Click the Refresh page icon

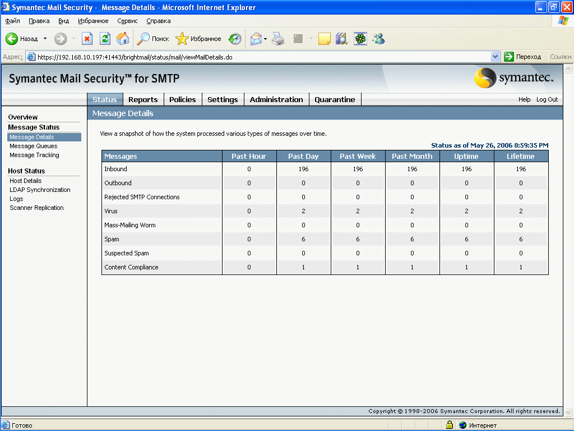pyautogui.click(x=105, y=39)
